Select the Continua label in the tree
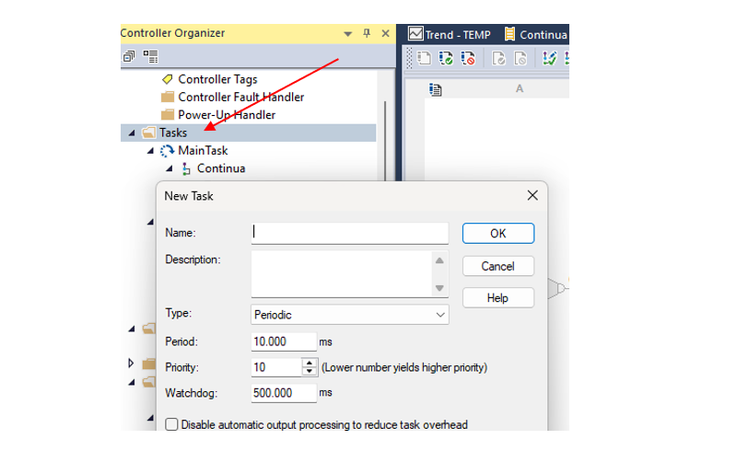This screenshot has height=474, width=737. [x=221, y=168]
